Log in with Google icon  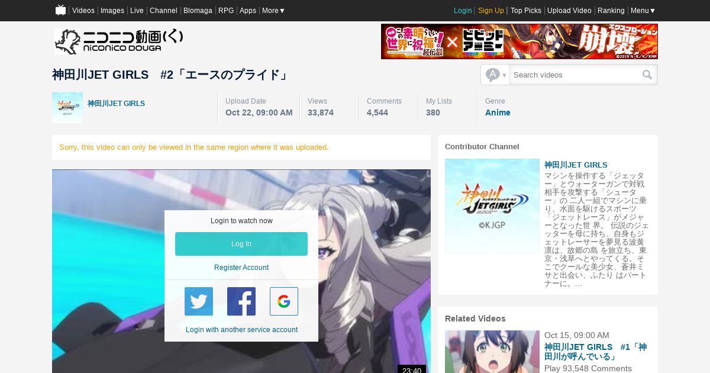coord(284,301)
